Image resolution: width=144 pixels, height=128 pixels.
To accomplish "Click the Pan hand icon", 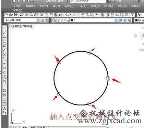I will tap(83, 15).
